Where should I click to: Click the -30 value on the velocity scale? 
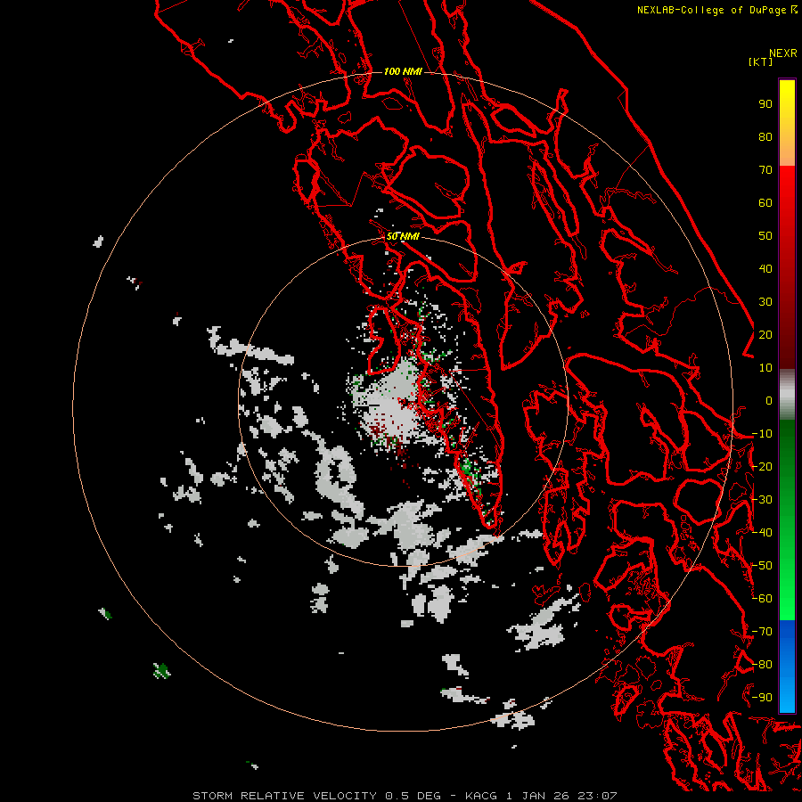point(762,500)
